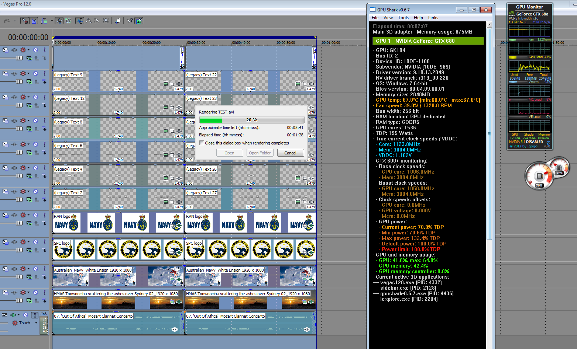Open the Tools menu in GPU Shark
The width and height of the screenshot is (577, 349).
click(403, 18)
